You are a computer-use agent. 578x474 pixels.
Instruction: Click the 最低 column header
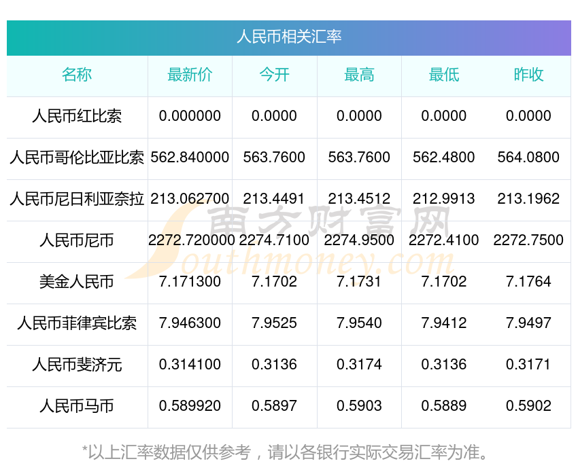click(x=444, y=75)
